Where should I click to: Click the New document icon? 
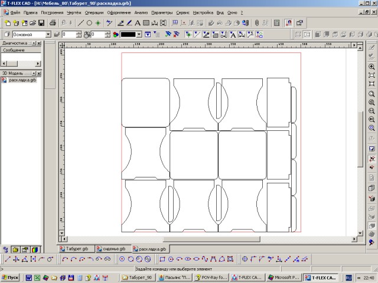tap(8, 23)
